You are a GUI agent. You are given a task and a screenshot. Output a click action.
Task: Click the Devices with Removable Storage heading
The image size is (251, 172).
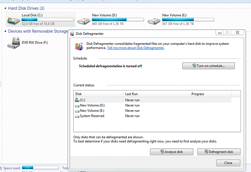pos(38,31)
